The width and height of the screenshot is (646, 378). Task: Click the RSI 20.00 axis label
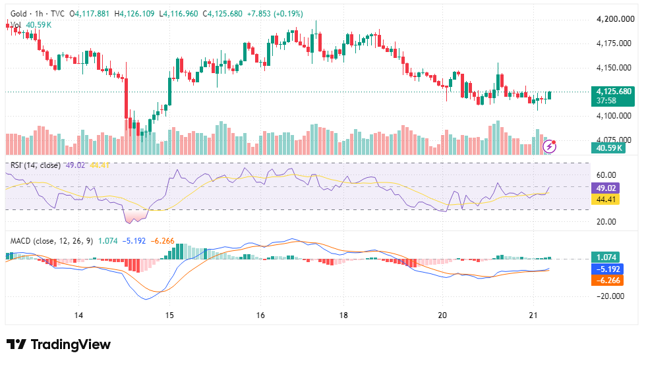(606, 222)
